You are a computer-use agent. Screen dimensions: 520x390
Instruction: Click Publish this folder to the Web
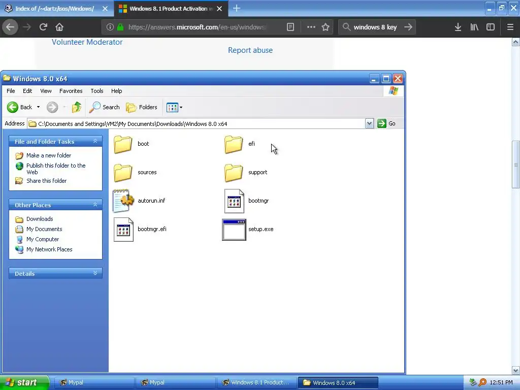pyautogui.click(x=56, y=169)
